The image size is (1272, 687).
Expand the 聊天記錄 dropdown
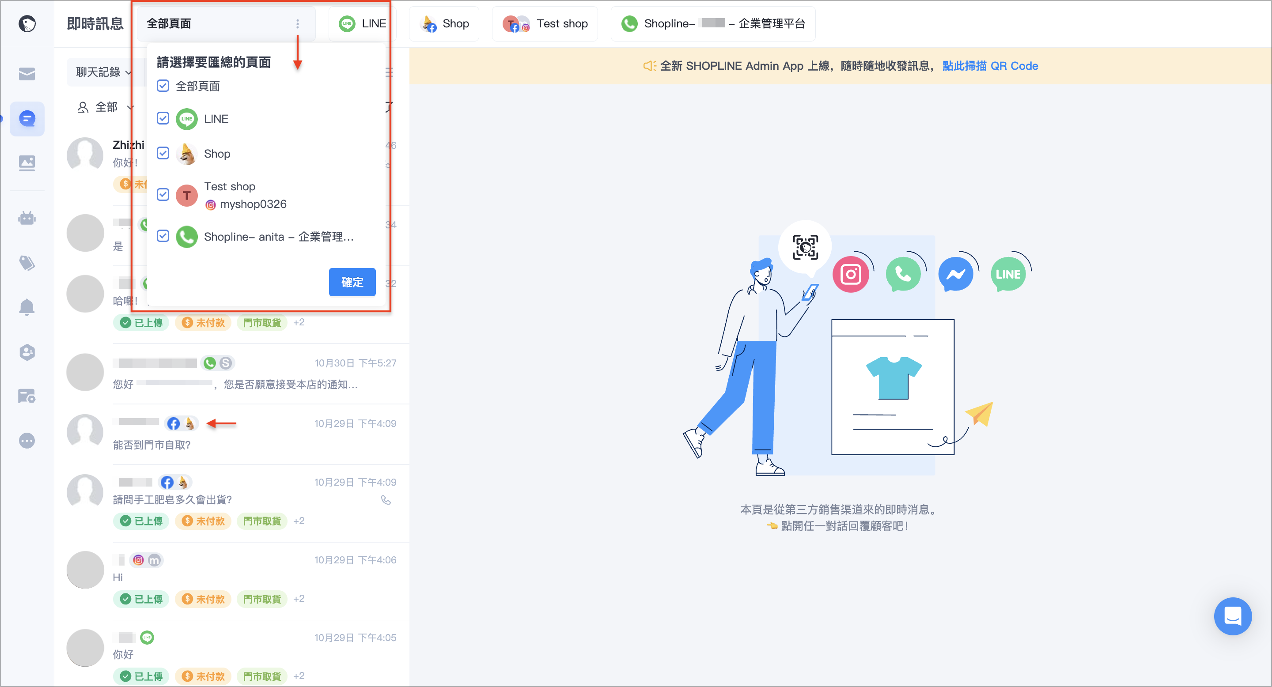pyautogui.click(x=104, y=72)
